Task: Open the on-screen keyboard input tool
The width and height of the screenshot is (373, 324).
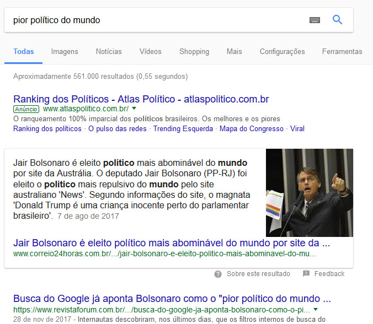Action: pos(315,20)
